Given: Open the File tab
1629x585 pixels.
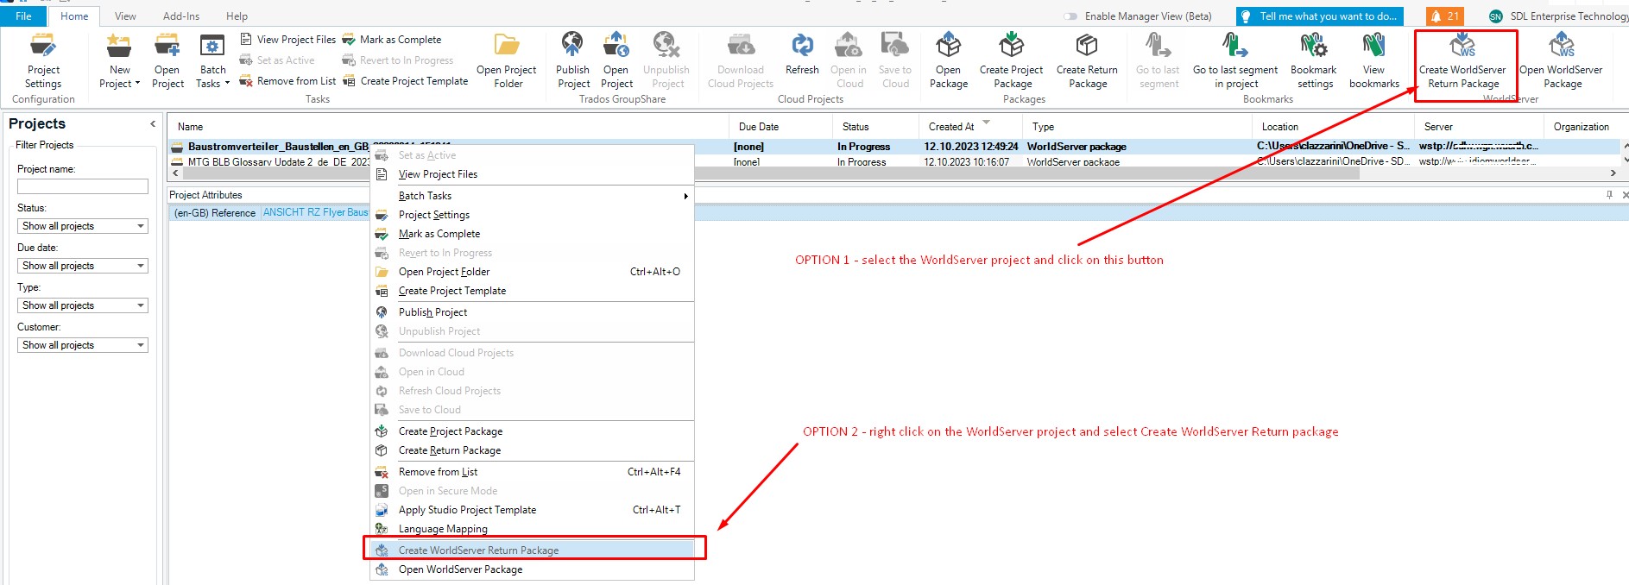Looking at the screenshot, I should click(23, 16).
